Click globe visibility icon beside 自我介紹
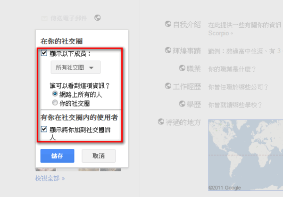Viewport: 283px width, 197px height. point(168,24)
